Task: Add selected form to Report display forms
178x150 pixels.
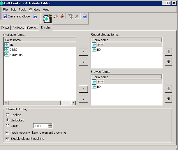Action: [x=83, y=52]
